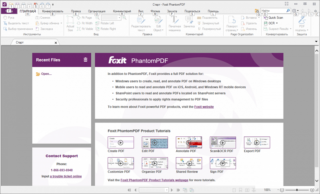
Task: Follow the Foxit website link
Action: pyautogui.click(x=204, y=107)
